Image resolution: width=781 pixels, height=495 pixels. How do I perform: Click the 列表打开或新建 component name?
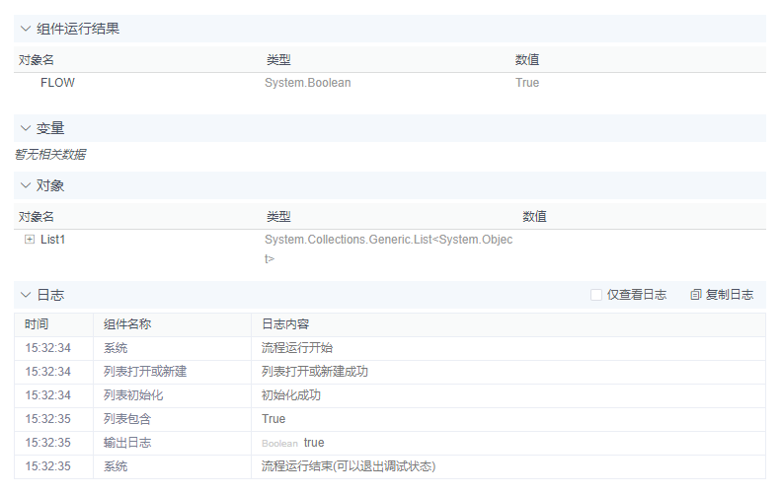tap(145, 372)
